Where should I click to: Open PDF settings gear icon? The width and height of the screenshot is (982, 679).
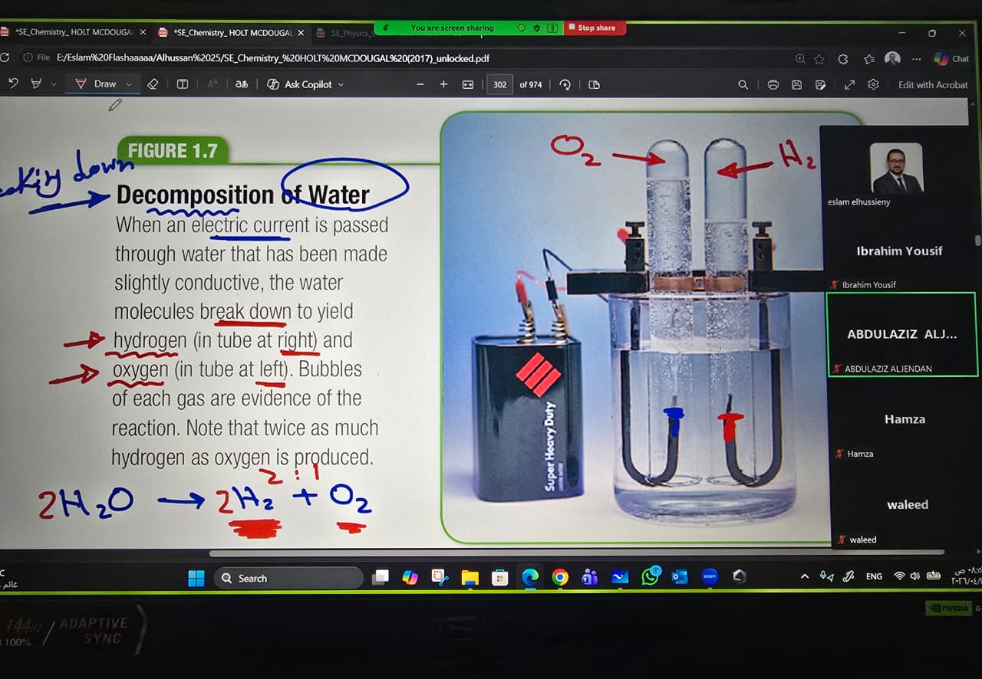click(873, 85)
